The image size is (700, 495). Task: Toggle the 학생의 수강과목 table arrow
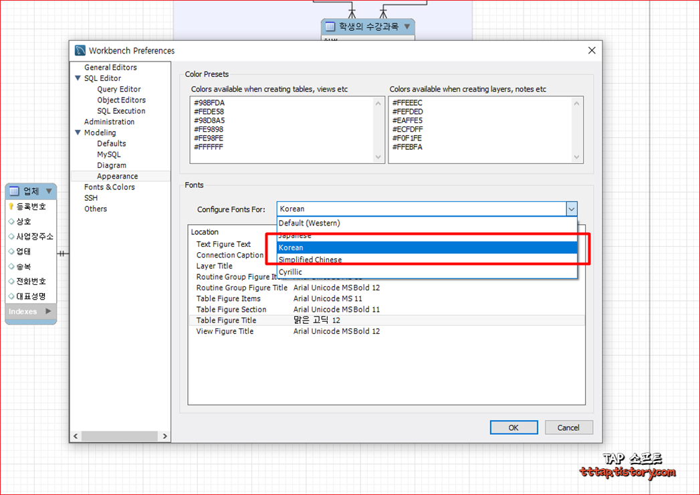(407, 27)
